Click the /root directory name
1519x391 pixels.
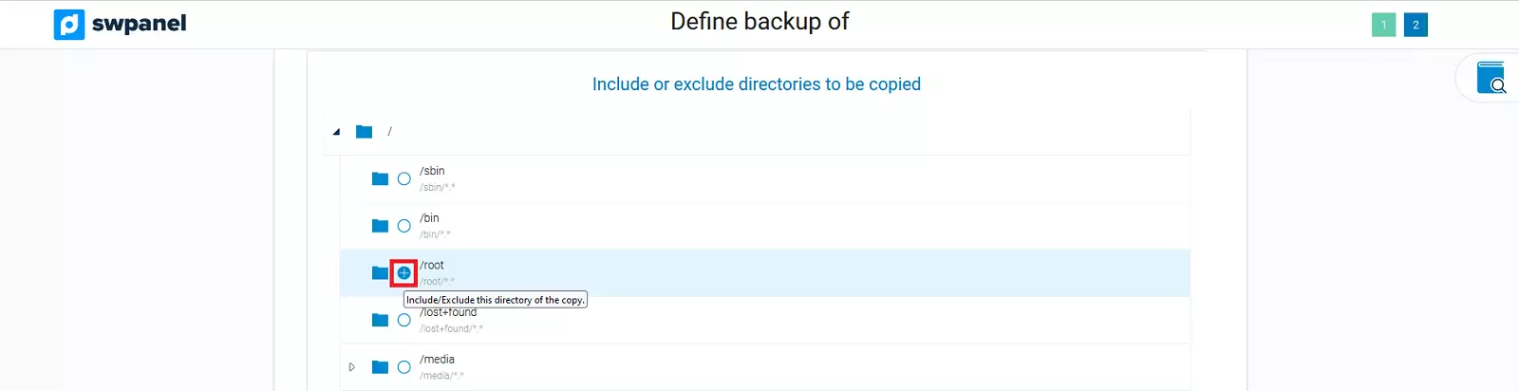pyautogui.click(x=433, y=265)
